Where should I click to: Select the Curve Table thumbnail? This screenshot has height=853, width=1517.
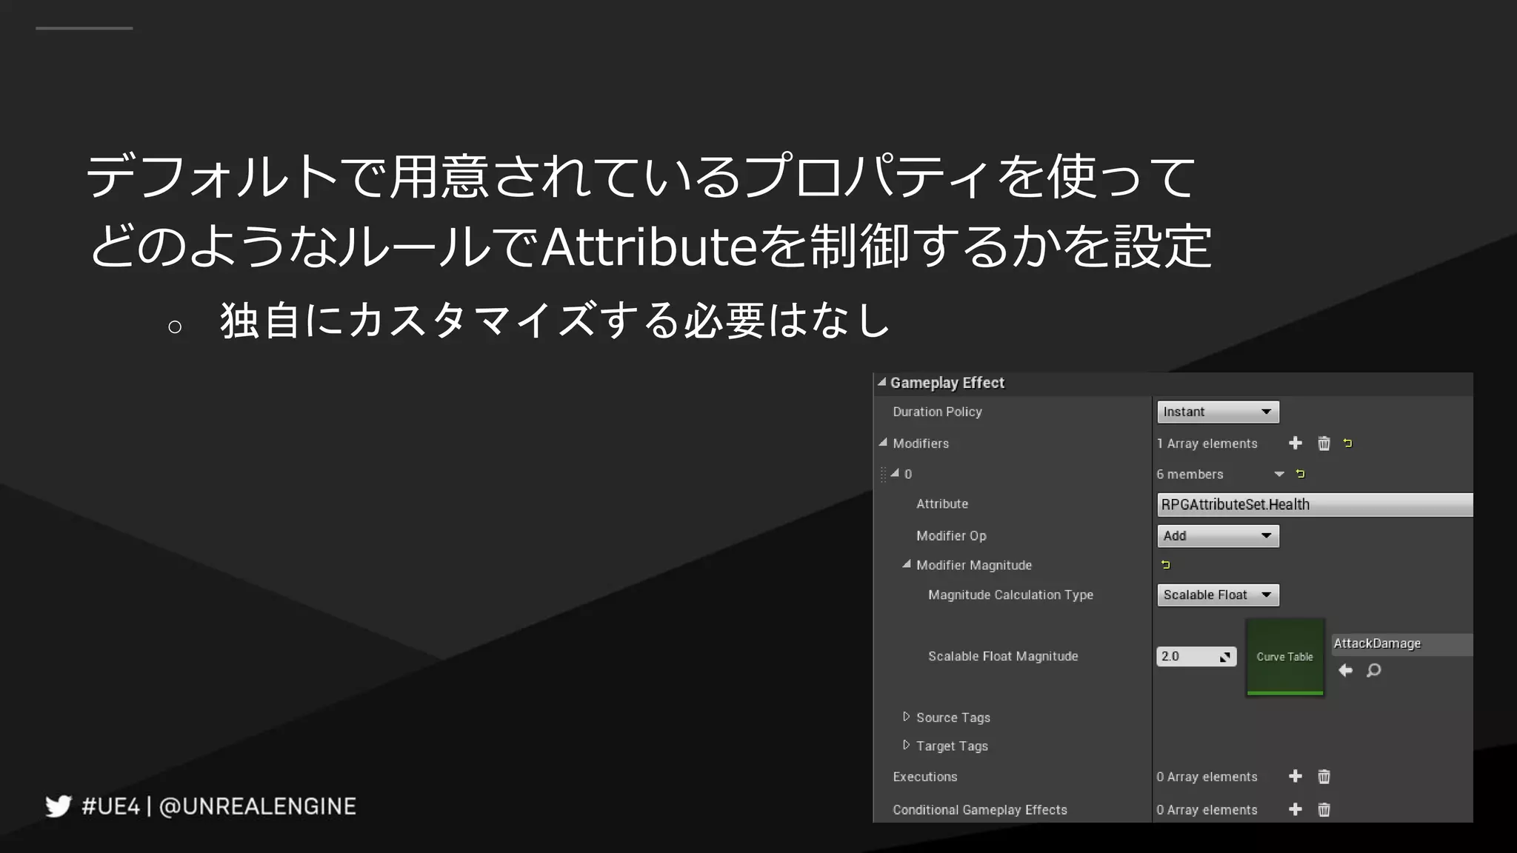1285,657
